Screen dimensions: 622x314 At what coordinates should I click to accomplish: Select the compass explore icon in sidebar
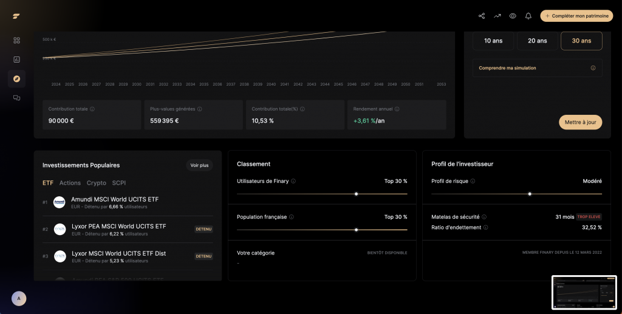pyautogui.click(x=16, y=79)
